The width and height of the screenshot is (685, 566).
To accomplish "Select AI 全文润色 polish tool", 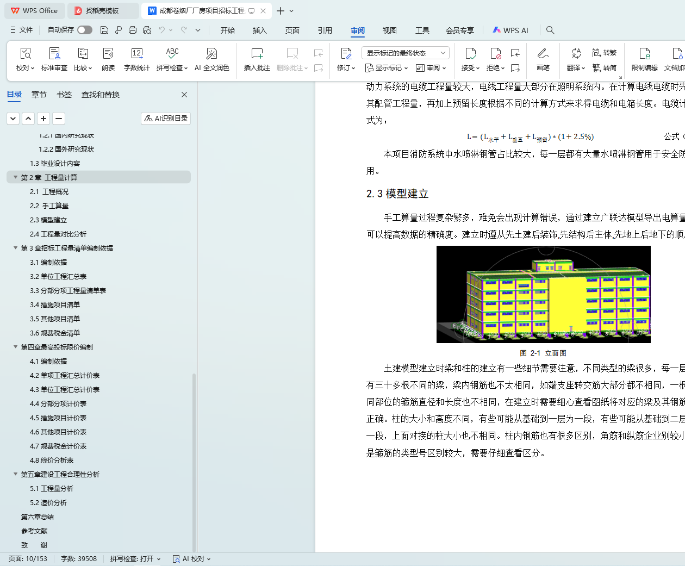I will (211, 59).
